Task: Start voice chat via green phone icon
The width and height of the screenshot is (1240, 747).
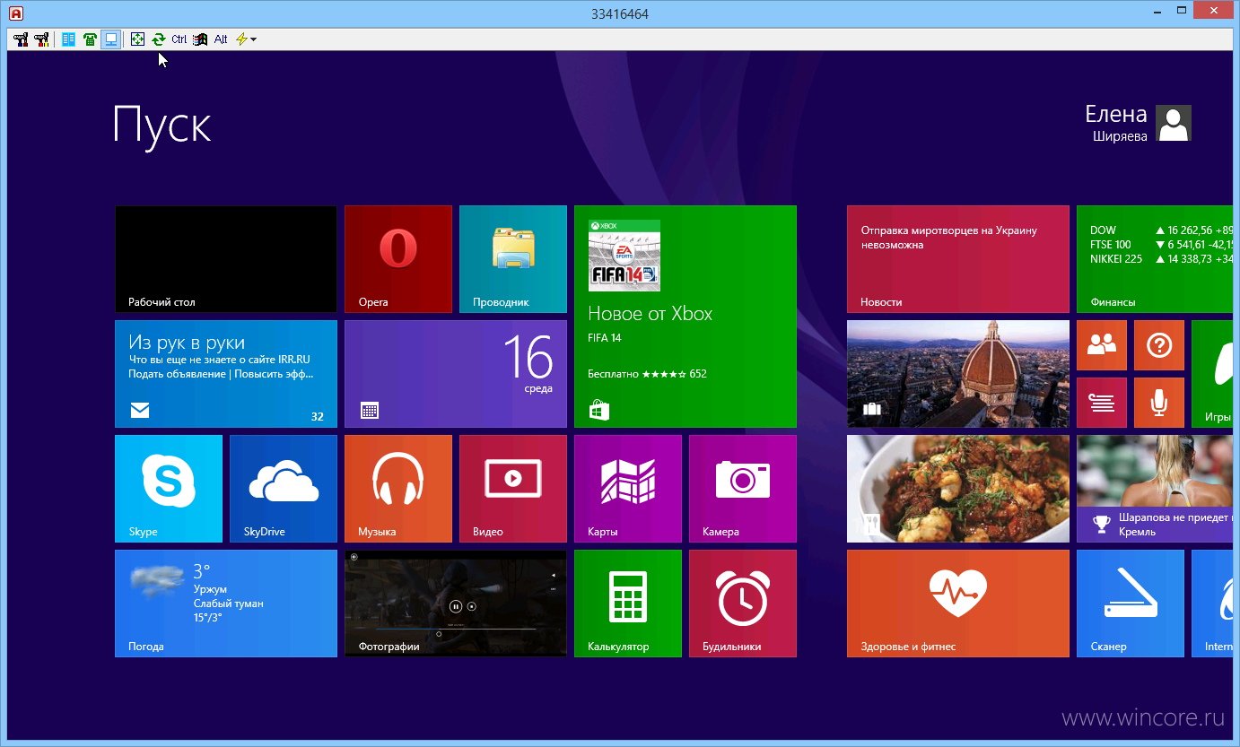Action: click(90, 39)
